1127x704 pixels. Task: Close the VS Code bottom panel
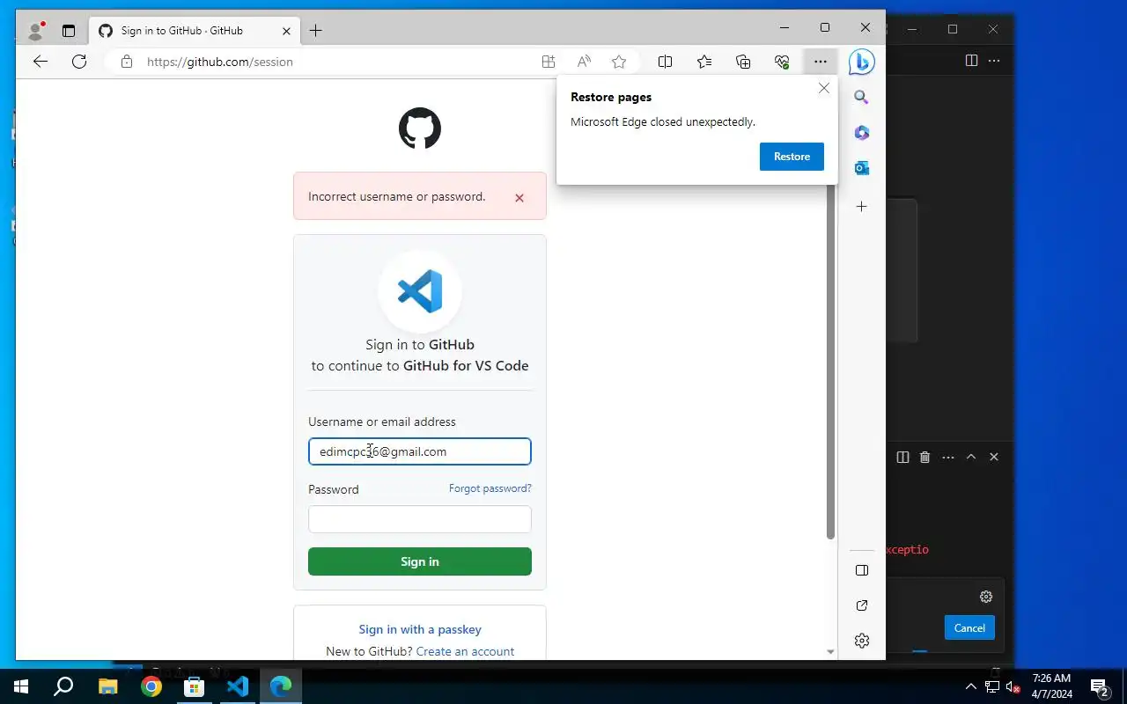(994, 457)
